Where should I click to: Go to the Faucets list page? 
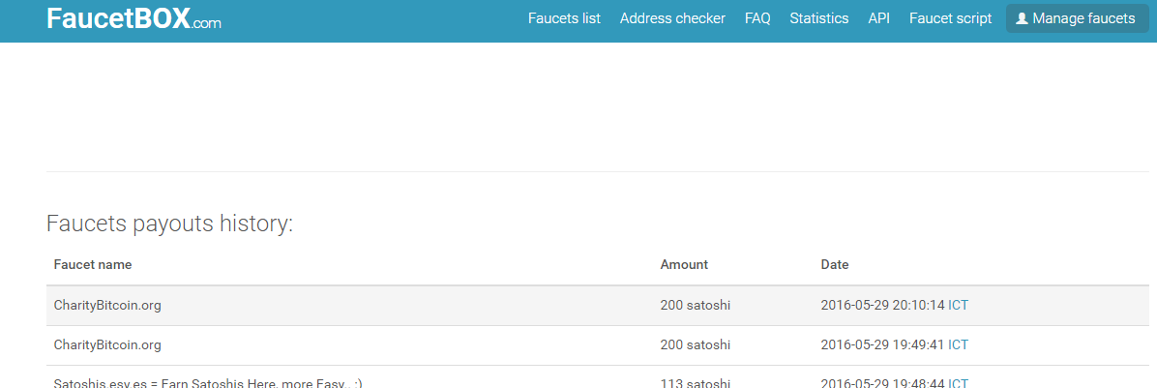pyautogui.click(x=564, y=18)
